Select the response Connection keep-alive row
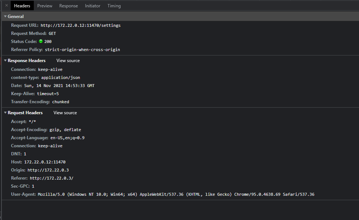Image resolution: width=359 pixels, height=220 pixels. (x=37, y=69)
